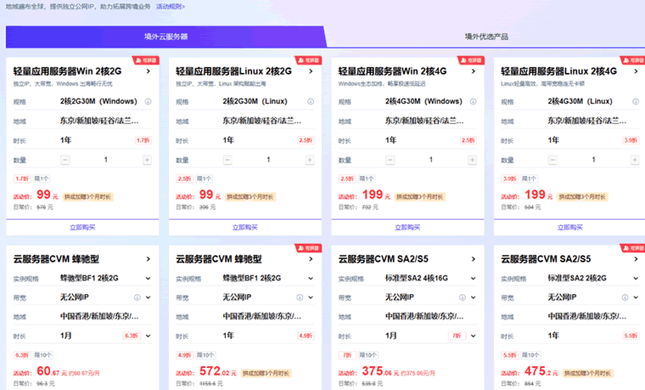Expand 带宽 dropdown on SA2 4核16G card
Image resolution: width=645 pixels, height=390 pixels.
pyautogui.click(x=473, y=297)
